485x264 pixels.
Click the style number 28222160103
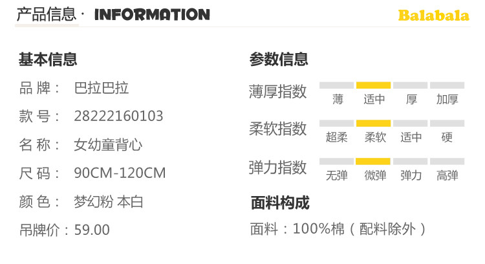pyautogui.click(x=119, y=116)
